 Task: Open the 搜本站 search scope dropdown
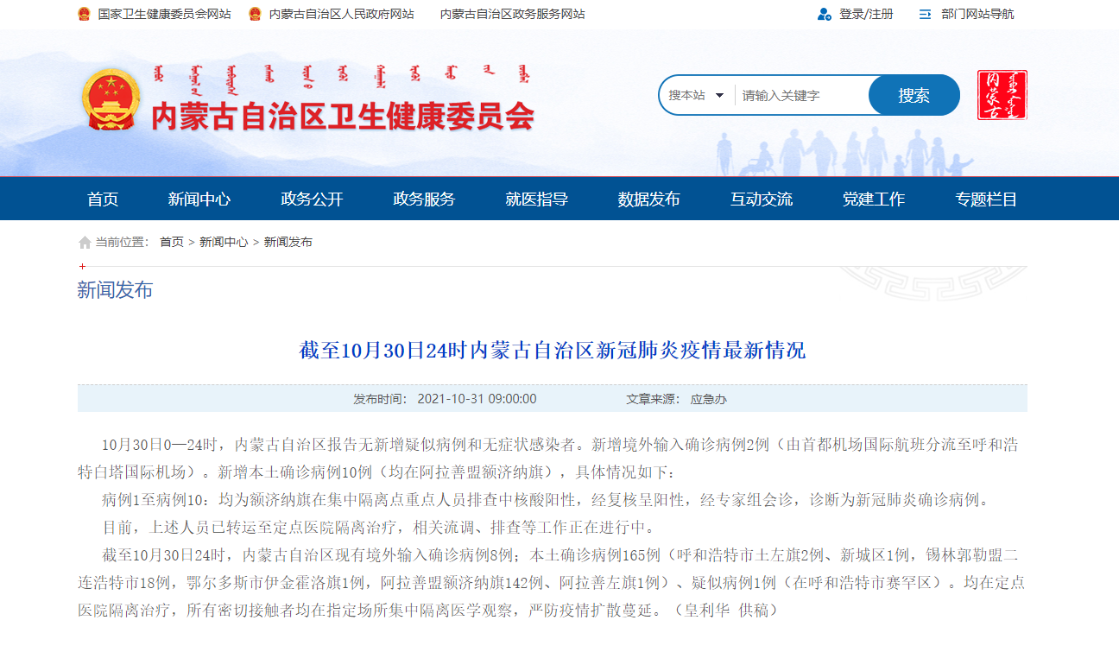[696, 95]
